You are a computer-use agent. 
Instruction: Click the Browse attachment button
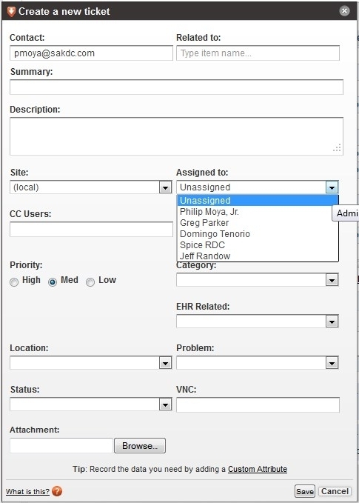point(140,445)
